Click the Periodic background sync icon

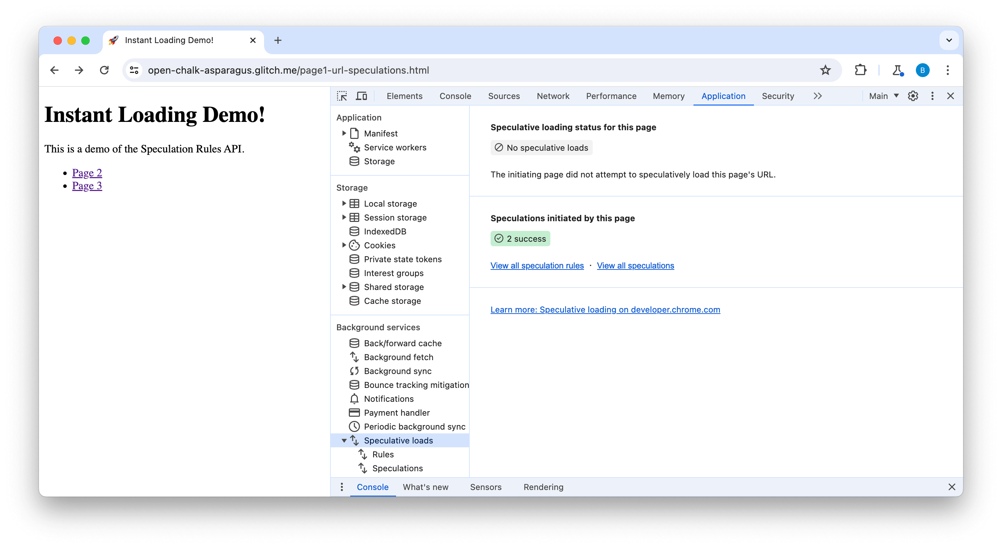coord(354,426)
